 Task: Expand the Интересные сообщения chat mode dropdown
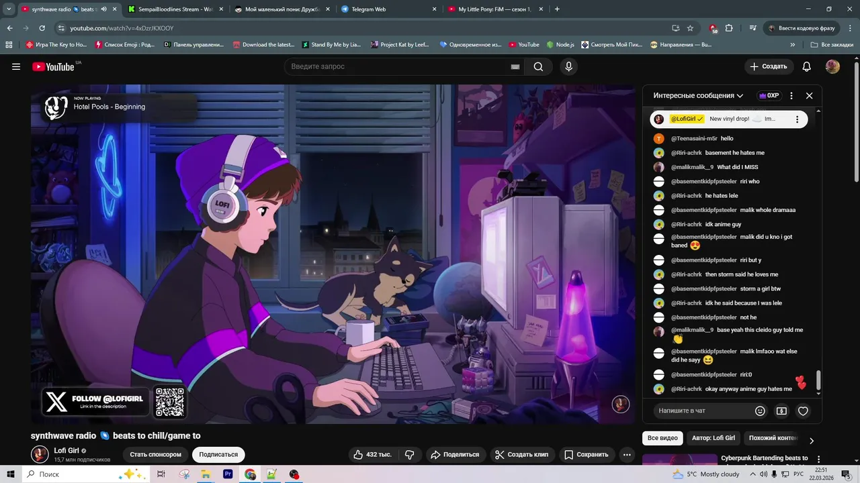pyautogui.click(x=698, y=95)
